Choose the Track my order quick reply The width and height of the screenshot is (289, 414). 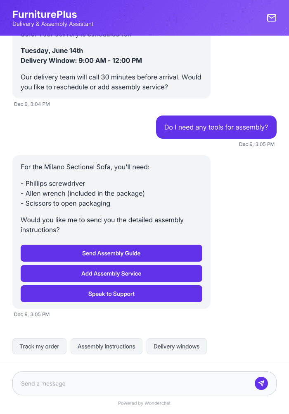tap(39, 346)
